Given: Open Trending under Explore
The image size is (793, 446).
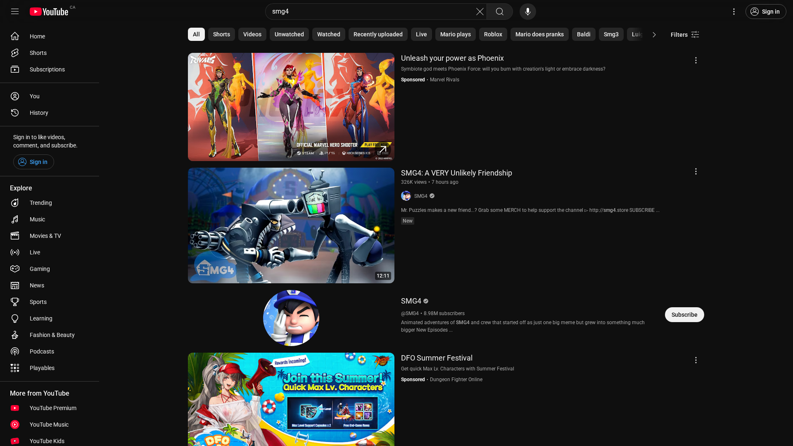Looking at the screenshot, I should 50,203.
